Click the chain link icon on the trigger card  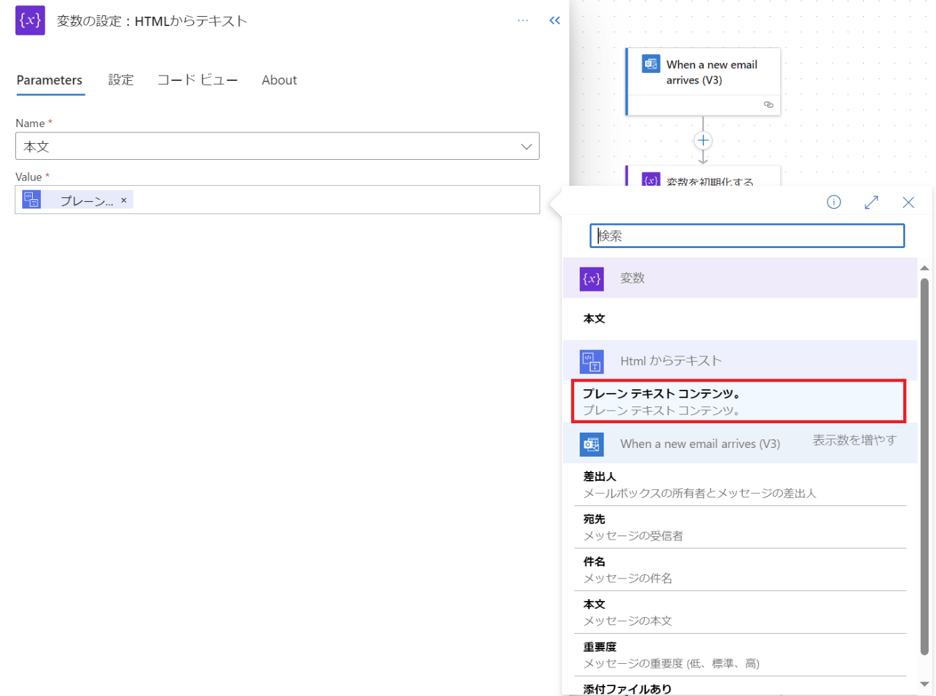tap(768, 104)
